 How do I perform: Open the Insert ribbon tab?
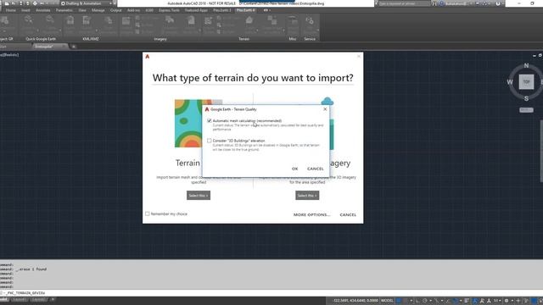tap(25, 10)
